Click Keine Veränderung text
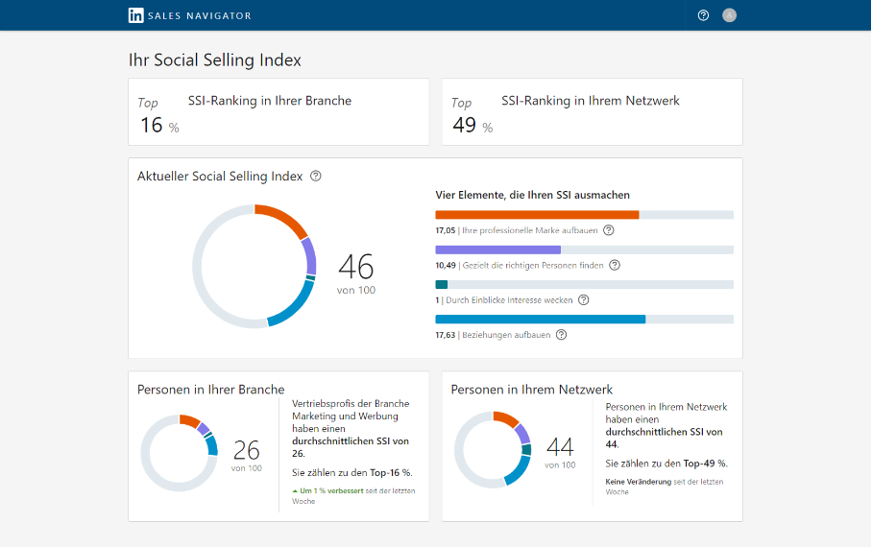 tap(639, 482)
